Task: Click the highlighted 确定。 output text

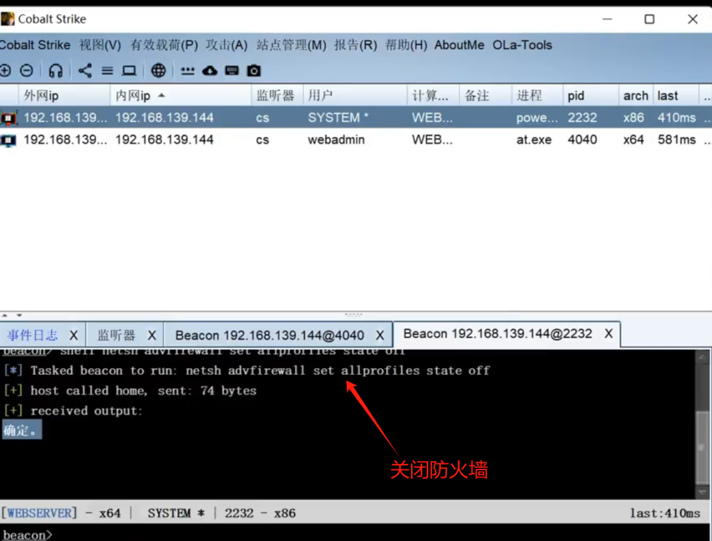Action: click(22, 430)
